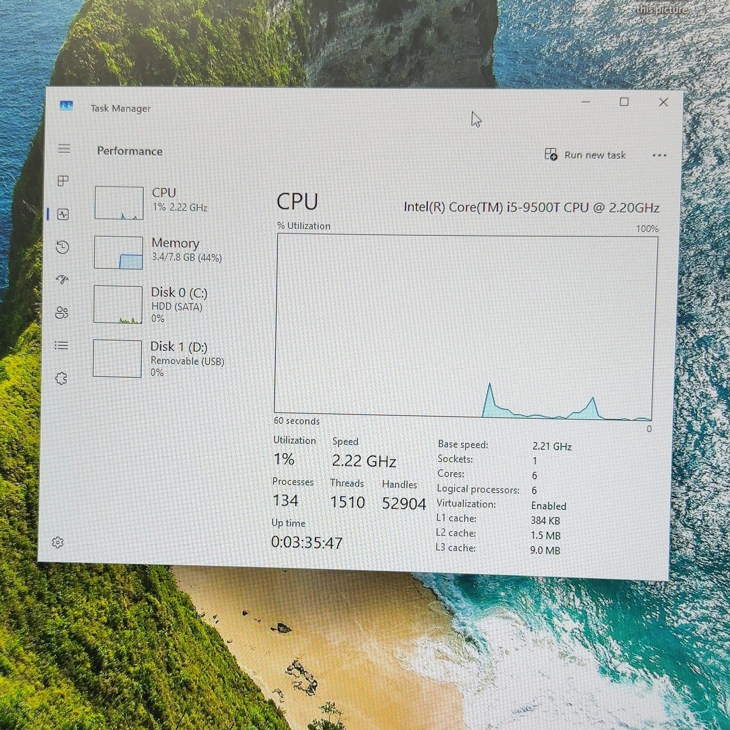Click the Memory mini graph thumbnail
The width and height of the screenshot is (730, 730).
tap(119, 253)
